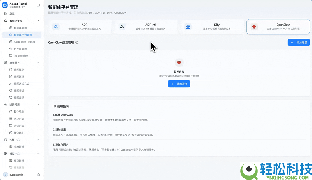Click top-right 添加连接 button
This screenshot has height=180, width=312.
(299, 43)
